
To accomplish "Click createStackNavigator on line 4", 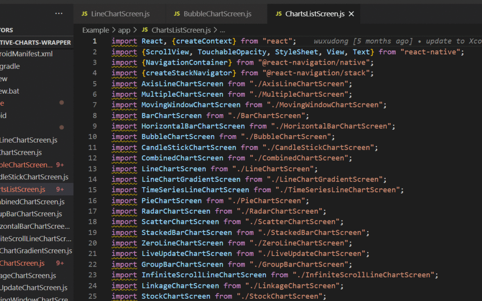I will point(189,73).
